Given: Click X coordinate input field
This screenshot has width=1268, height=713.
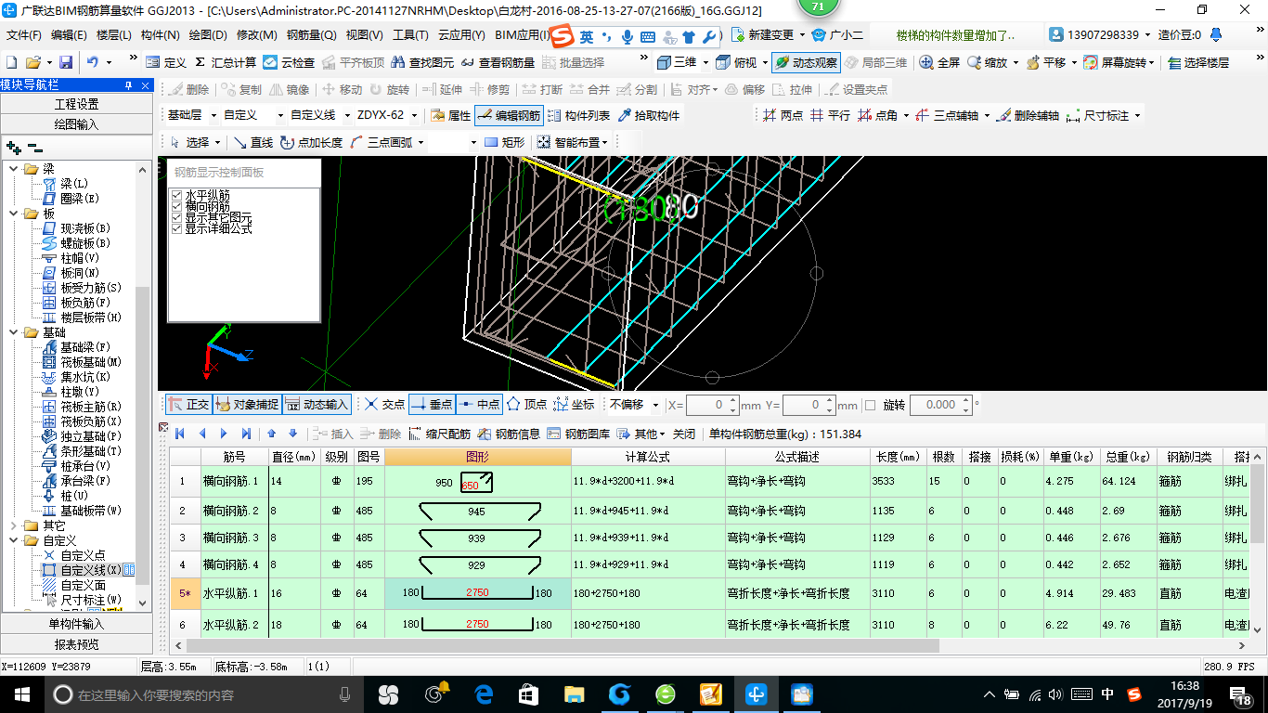Looking at the screenshot, I should tap(713, 405).
